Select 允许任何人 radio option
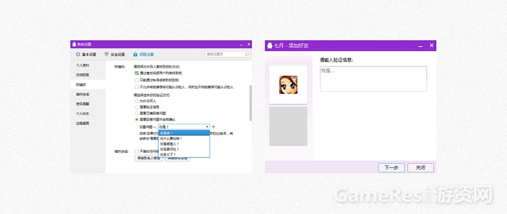Viewport: 507px width, 214px height. [x=137, y=101]
